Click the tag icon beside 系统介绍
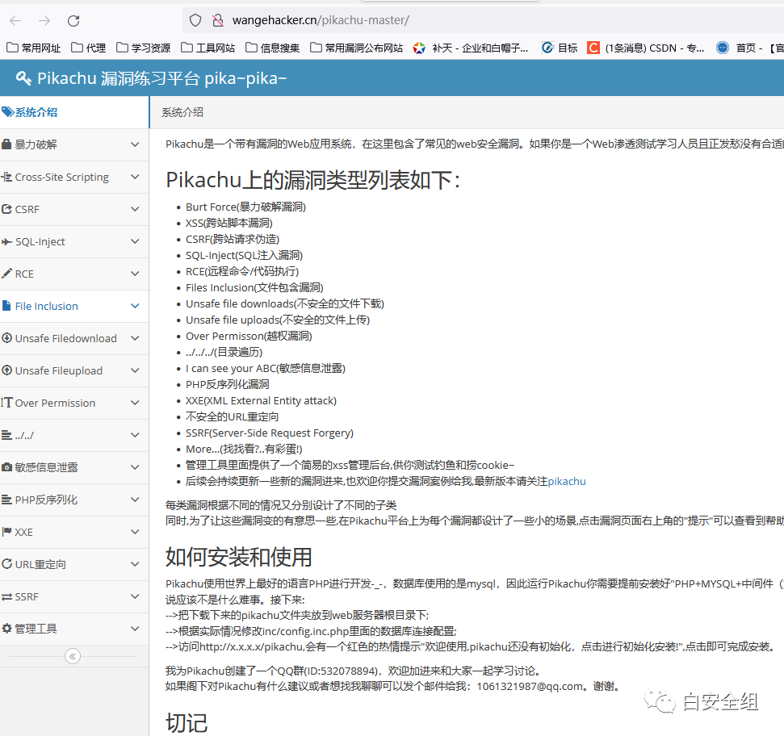 (x=7, y=112)
